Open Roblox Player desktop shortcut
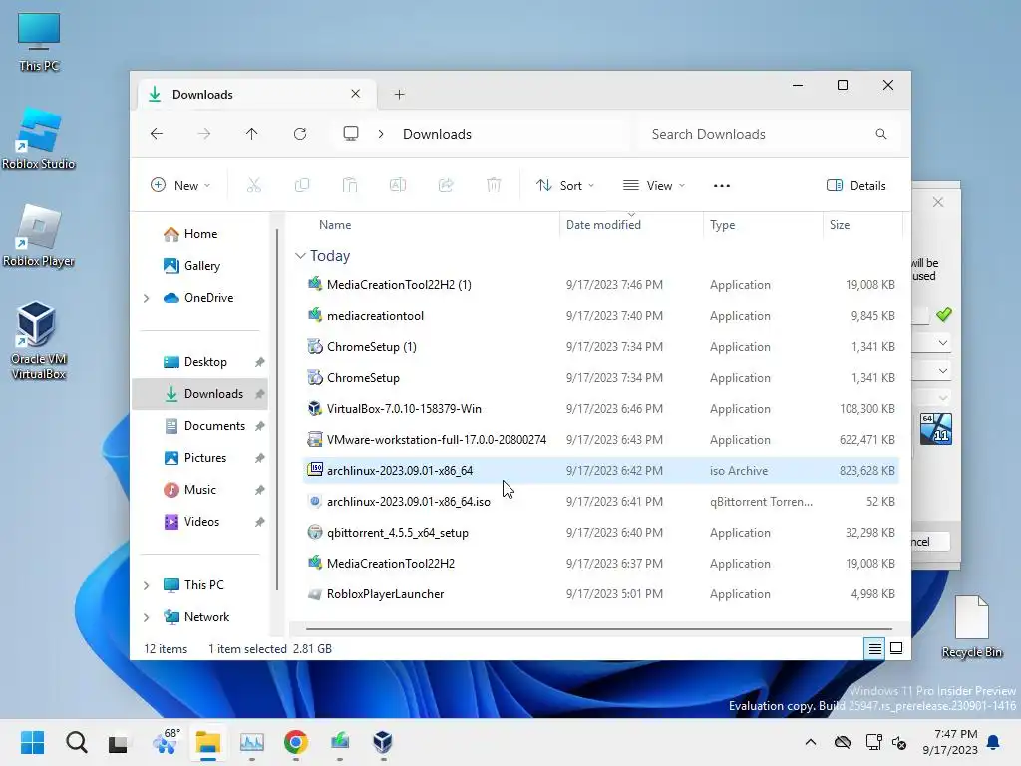 tap(39, 235)
